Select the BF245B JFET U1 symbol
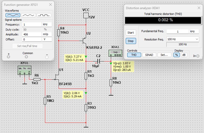This screenshot has height=133, width=204. pyautogui.click(x=57, y=78)
